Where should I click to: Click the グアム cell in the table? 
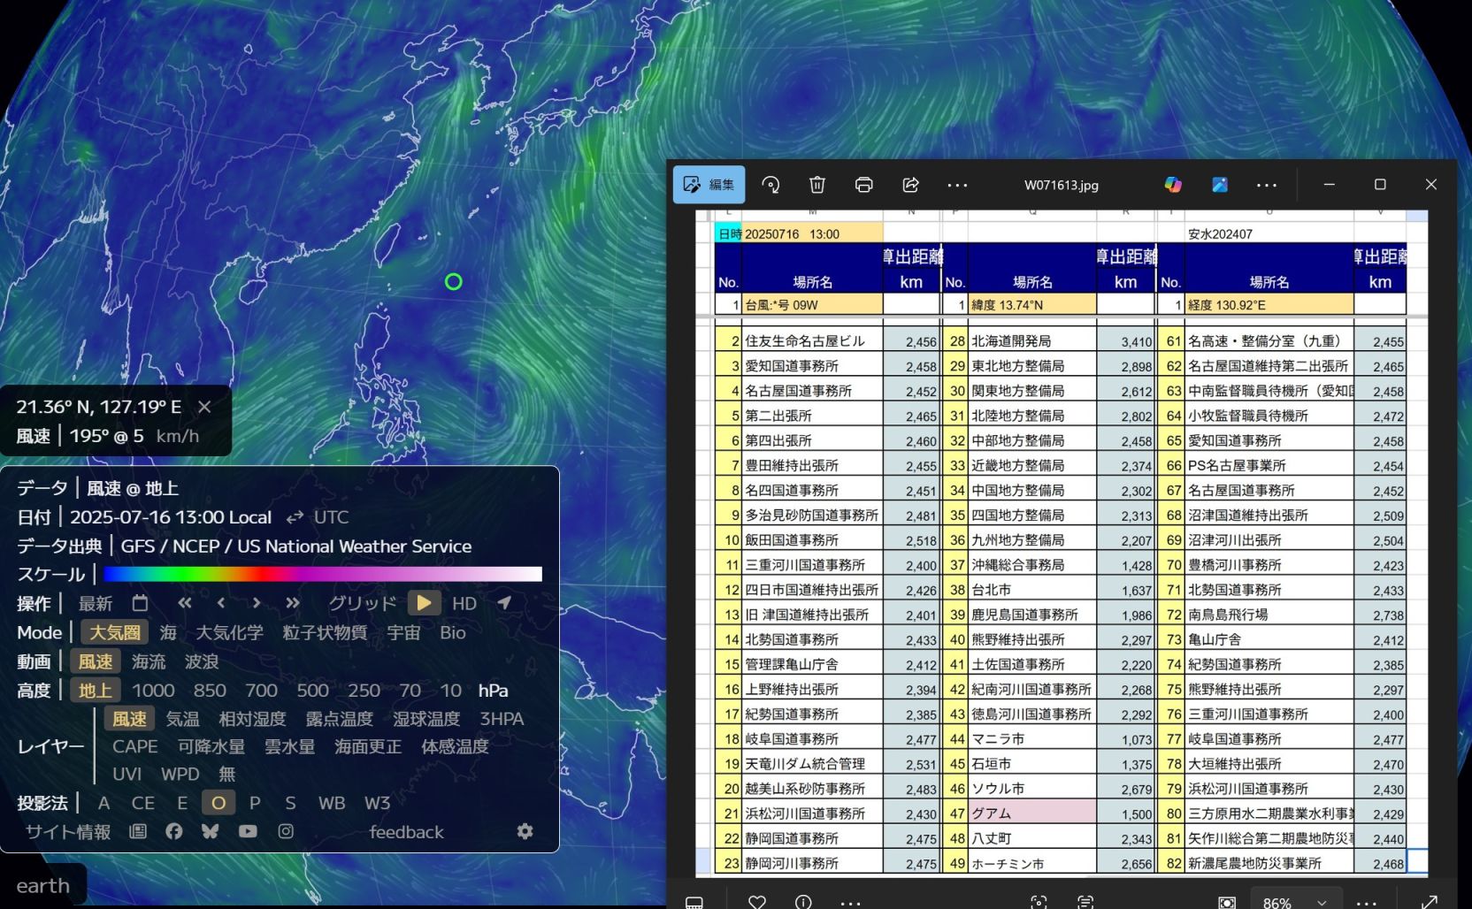point(1032,813)
